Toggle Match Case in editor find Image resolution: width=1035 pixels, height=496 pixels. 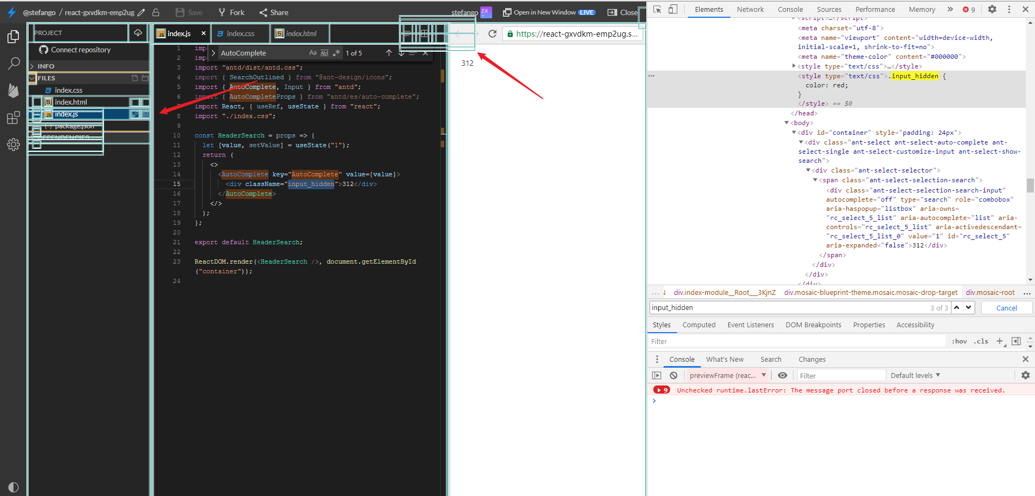(x=313, y=53)
